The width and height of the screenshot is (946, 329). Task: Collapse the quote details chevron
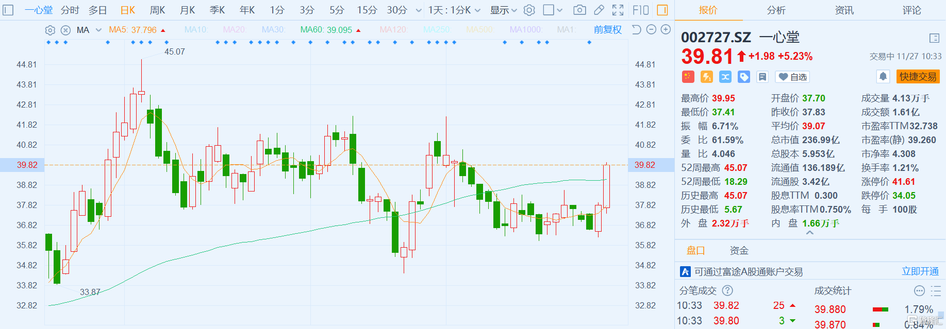click(x=810, y=233)
